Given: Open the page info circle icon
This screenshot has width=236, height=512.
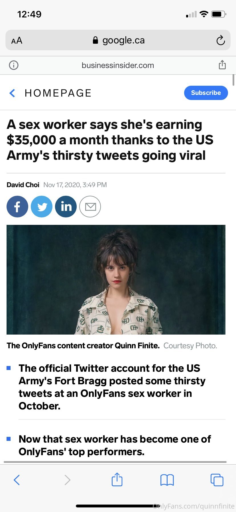Looking at the screenshot, I should [14, 65].
